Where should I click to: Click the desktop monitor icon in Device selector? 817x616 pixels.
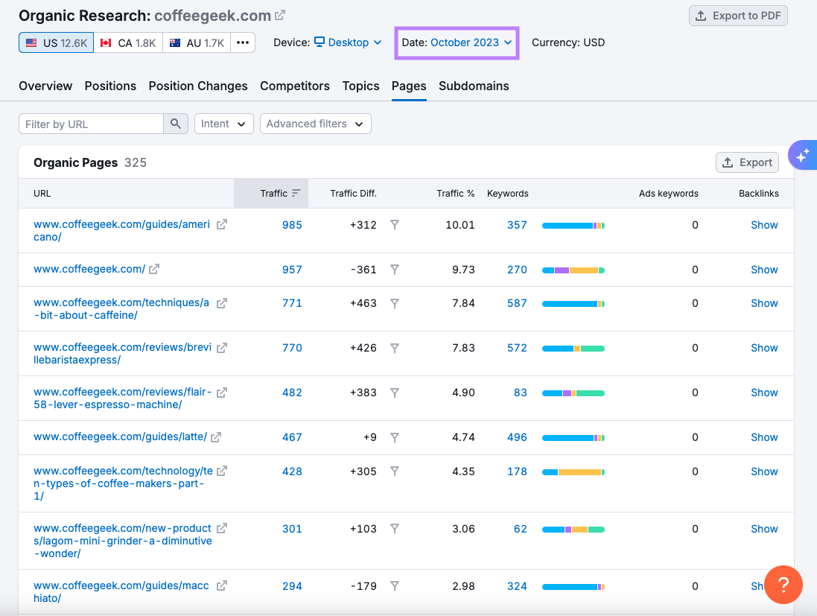pyautogui.click(x=317, y=42)
